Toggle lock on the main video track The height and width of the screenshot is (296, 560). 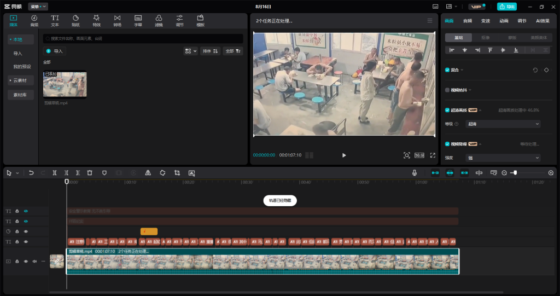tap(17, 262)
